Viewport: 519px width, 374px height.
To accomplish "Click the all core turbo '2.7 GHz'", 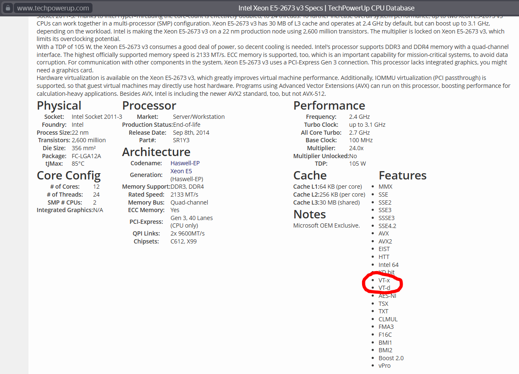I will coord(360,133).
